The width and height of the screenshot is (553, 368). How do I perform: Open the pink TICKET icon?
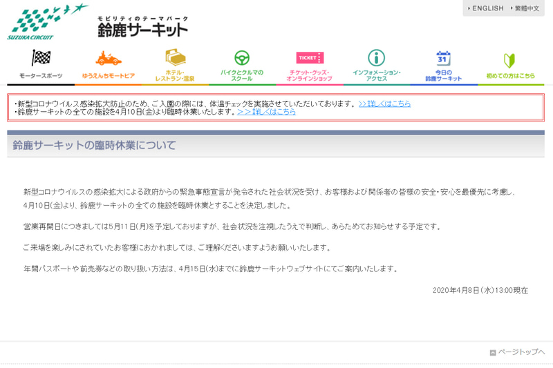(310, 58)
